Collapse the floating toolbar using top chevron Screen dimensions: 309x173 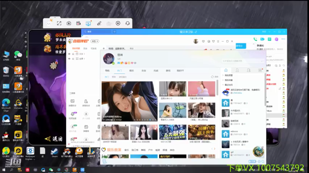coord(55,17)
